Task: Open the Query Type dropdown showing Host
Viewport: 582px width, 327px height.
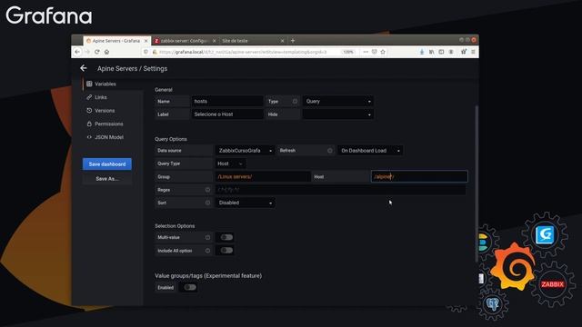Action: pos(230,163)
